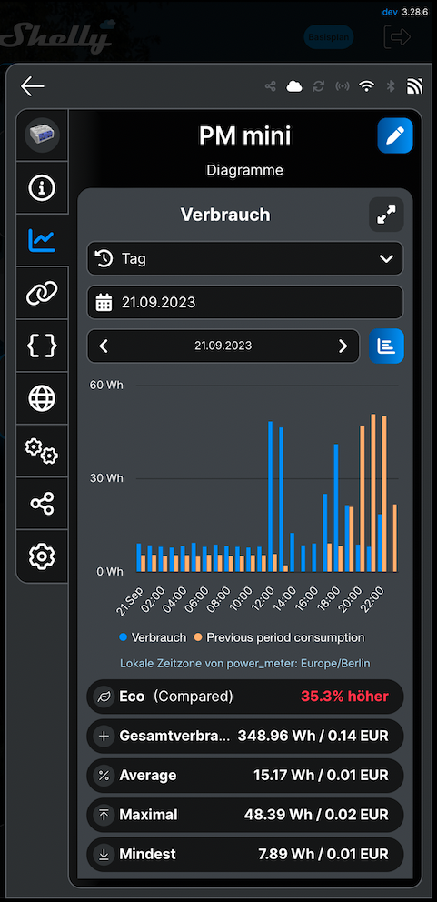Viewport: 437px width, 902px height.
Task: Open the Tag period dropdown
Action: click(245, 258)
